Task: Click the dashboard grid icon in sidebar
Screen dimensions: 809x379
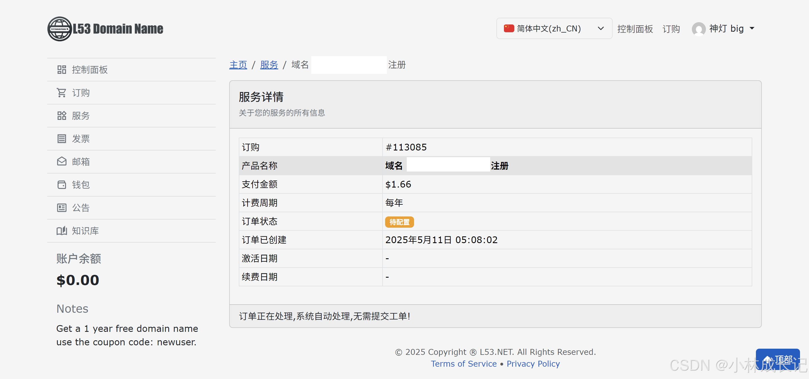Action: point(62,70)
